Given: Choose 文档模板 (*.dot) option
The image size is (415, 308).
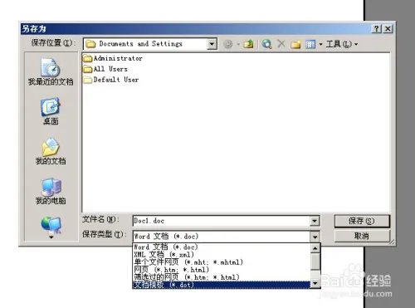Looking at the screenshot, I should 221,285.
